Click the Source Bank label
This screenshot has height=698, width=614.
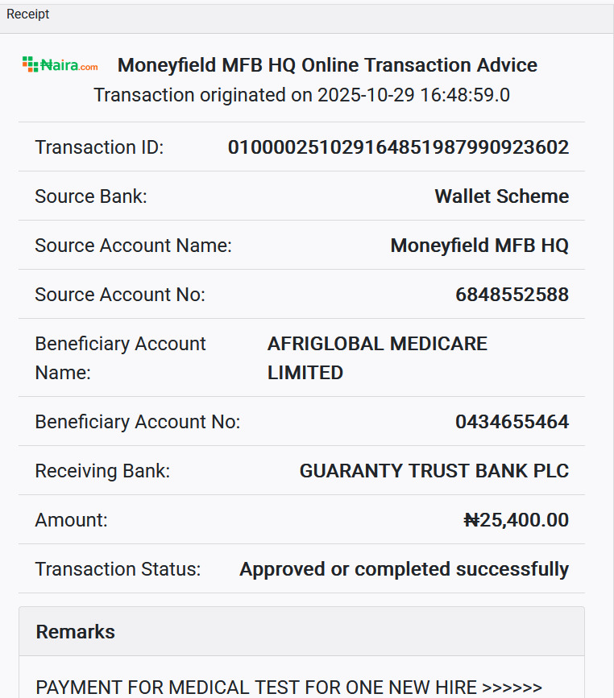[x=91, y=196]
